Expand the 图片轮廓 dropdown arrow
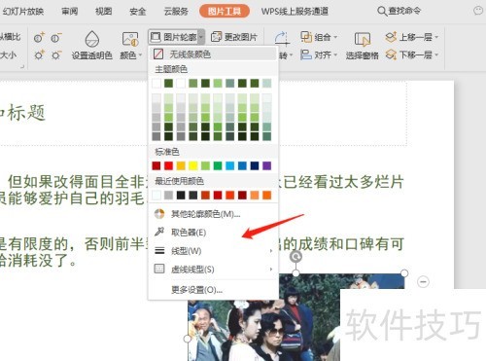The height and width of the screenshot is (361, 486). [201, 37]
